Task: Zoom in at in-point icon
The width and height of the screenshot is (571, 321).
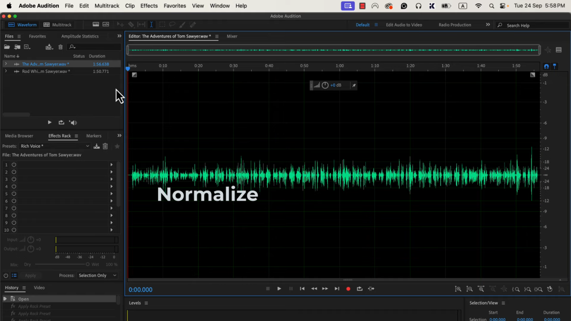Action: pyautogui.click(x=516, y=289)
